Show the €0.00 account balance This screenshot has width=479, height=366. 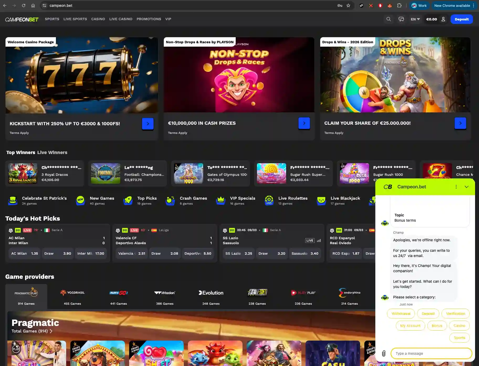click(x=431, y=19)
